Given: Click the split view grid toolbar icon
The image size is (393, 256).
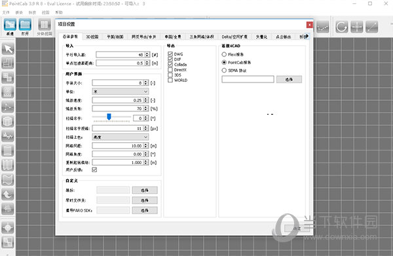Looking at the screenshot, I should pos(45,25).
